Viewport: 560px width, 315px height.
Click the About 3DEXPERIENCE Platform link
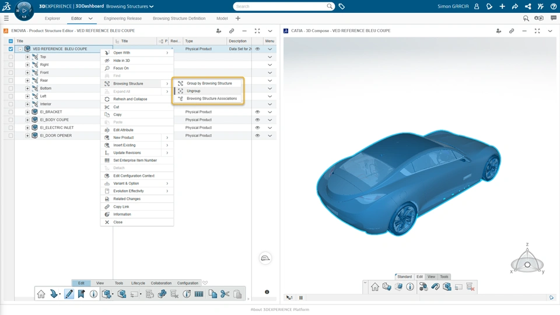coord(280,310)
